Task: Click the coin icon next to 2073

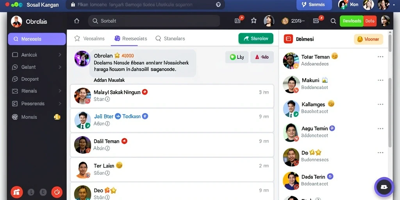Action: [x=285, y=21]
